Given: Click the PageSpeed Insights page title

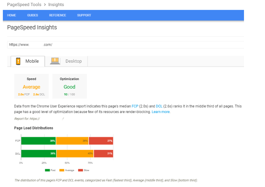Looking at the screenshot, I should (32, 27).
